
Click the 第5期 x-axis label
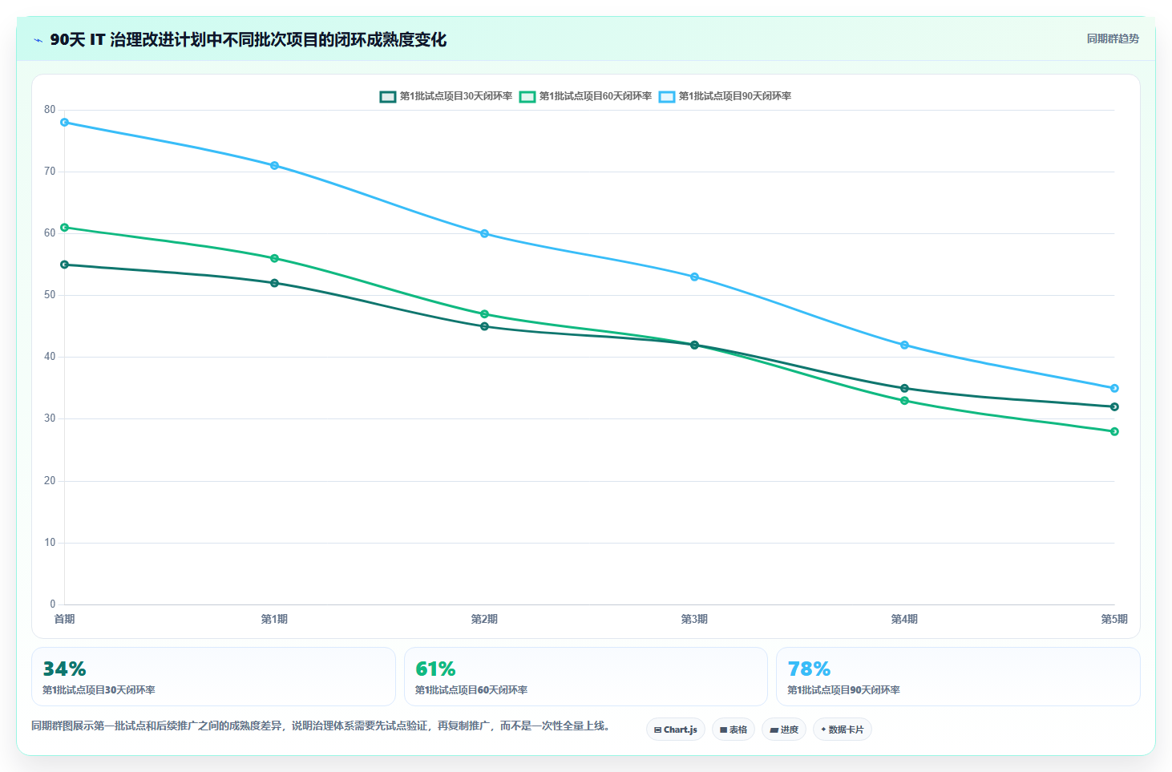click(1114, 619)
